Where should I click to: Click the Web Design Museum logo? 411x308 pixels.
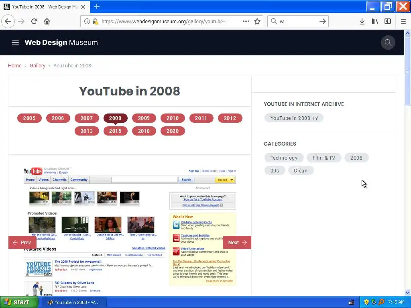click(61, 43)
